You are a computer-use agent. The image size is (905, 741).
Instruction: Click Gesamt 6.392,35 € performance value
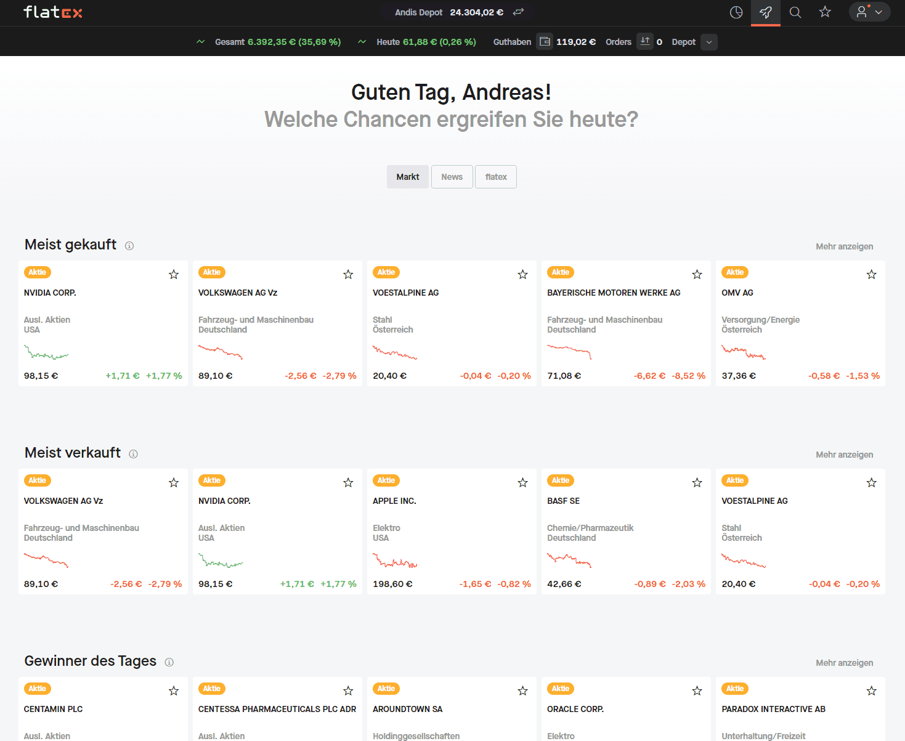tap(294, 42)
